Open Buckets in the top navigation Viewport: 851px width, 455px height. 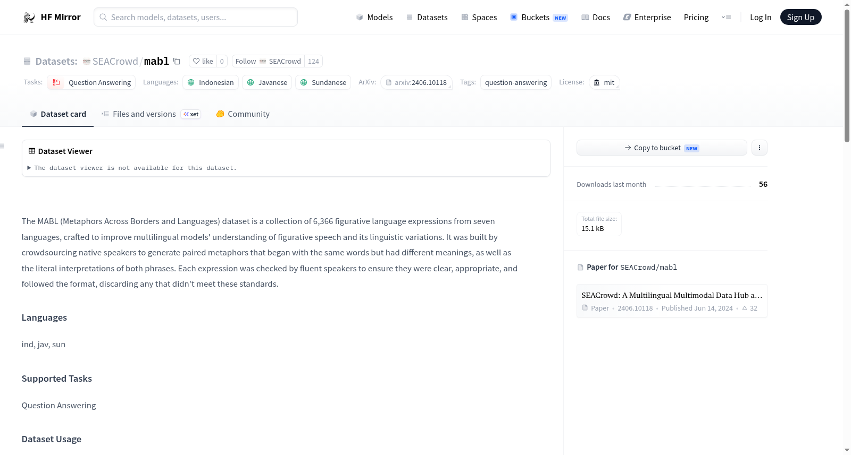(539, 18)
